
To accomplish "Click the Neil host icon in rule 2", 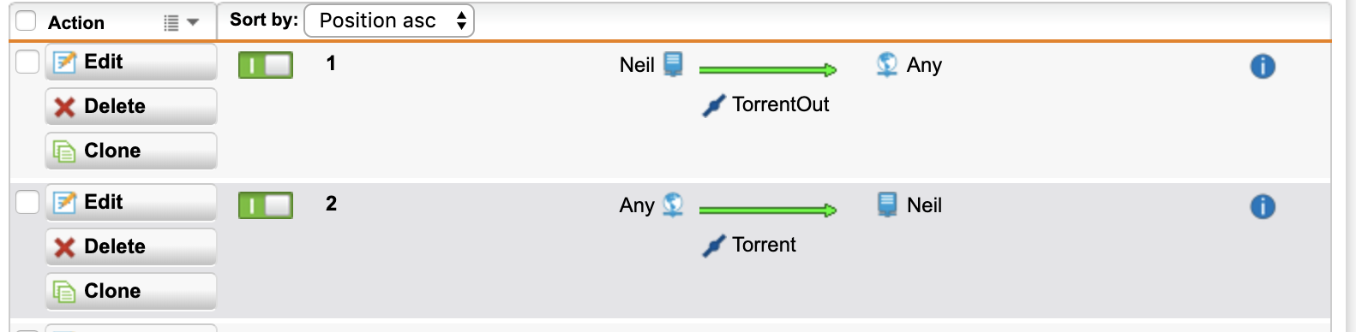I will point(887,205).
